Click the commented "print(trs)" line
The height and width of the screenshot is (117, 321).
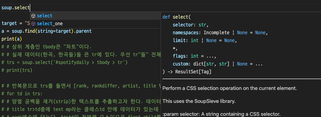pos(17,70)
